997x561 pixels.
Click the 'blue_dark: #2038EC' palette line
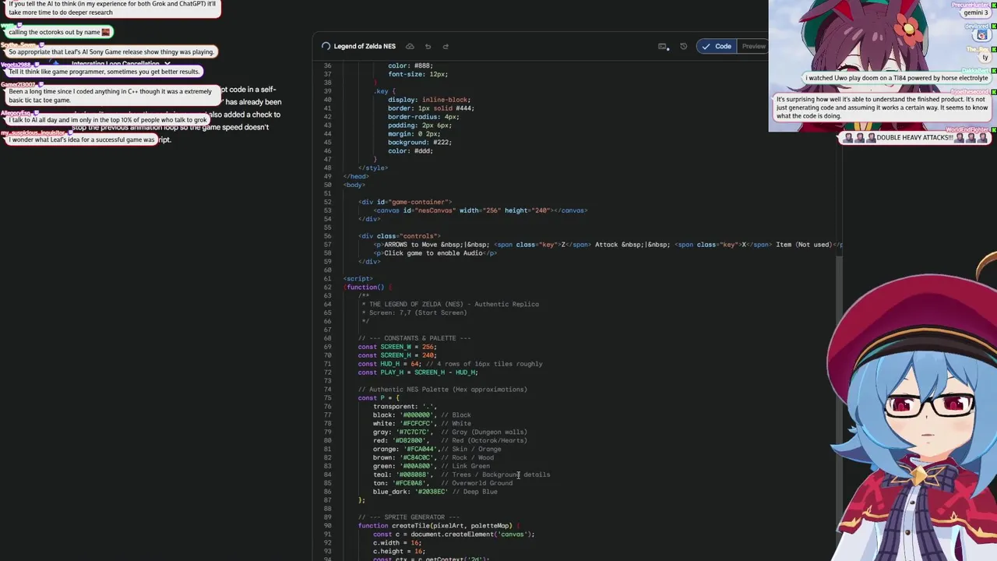[435, 492]
